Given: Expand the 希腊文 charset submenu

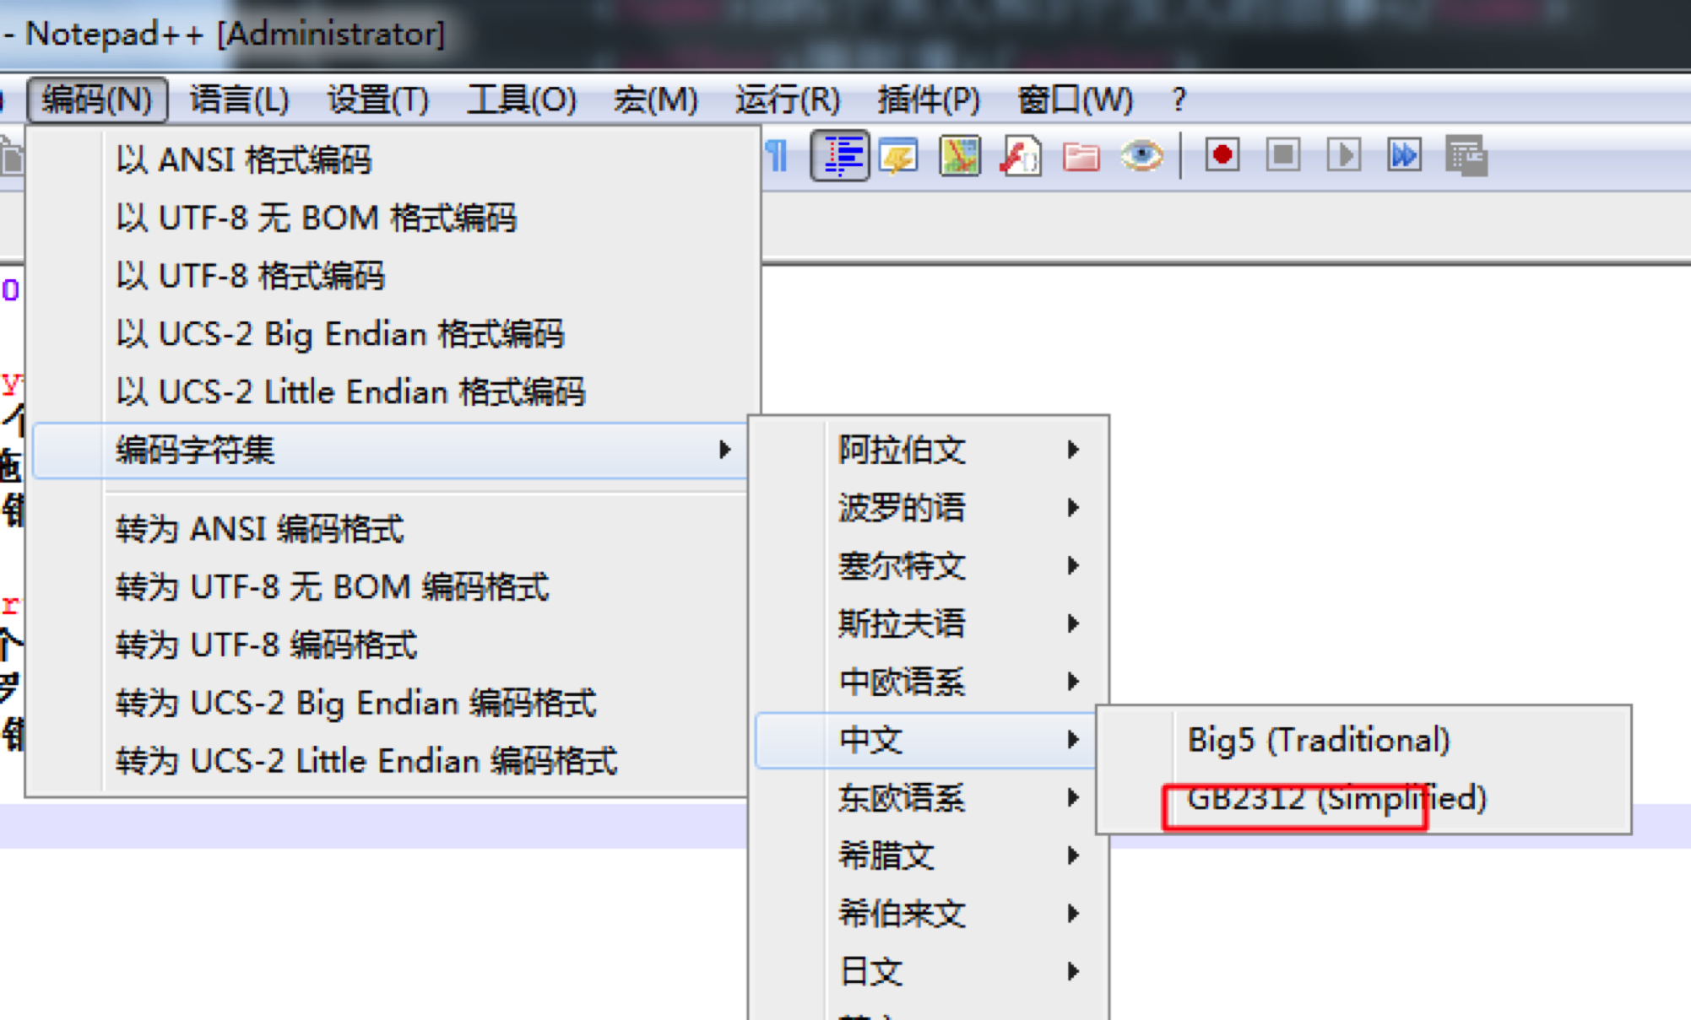Looking at the screenshot, I should pos(930,856).
